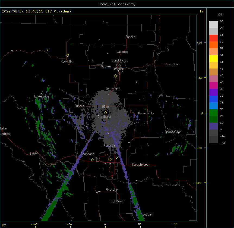Click the yellow diamond marker below RedDeer label
Viewport: 234px width, 228px height.
click(116, 76)
